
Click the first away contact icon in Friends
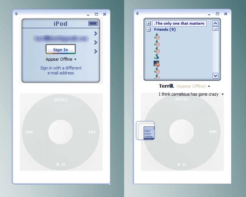(x=157, y=36)
